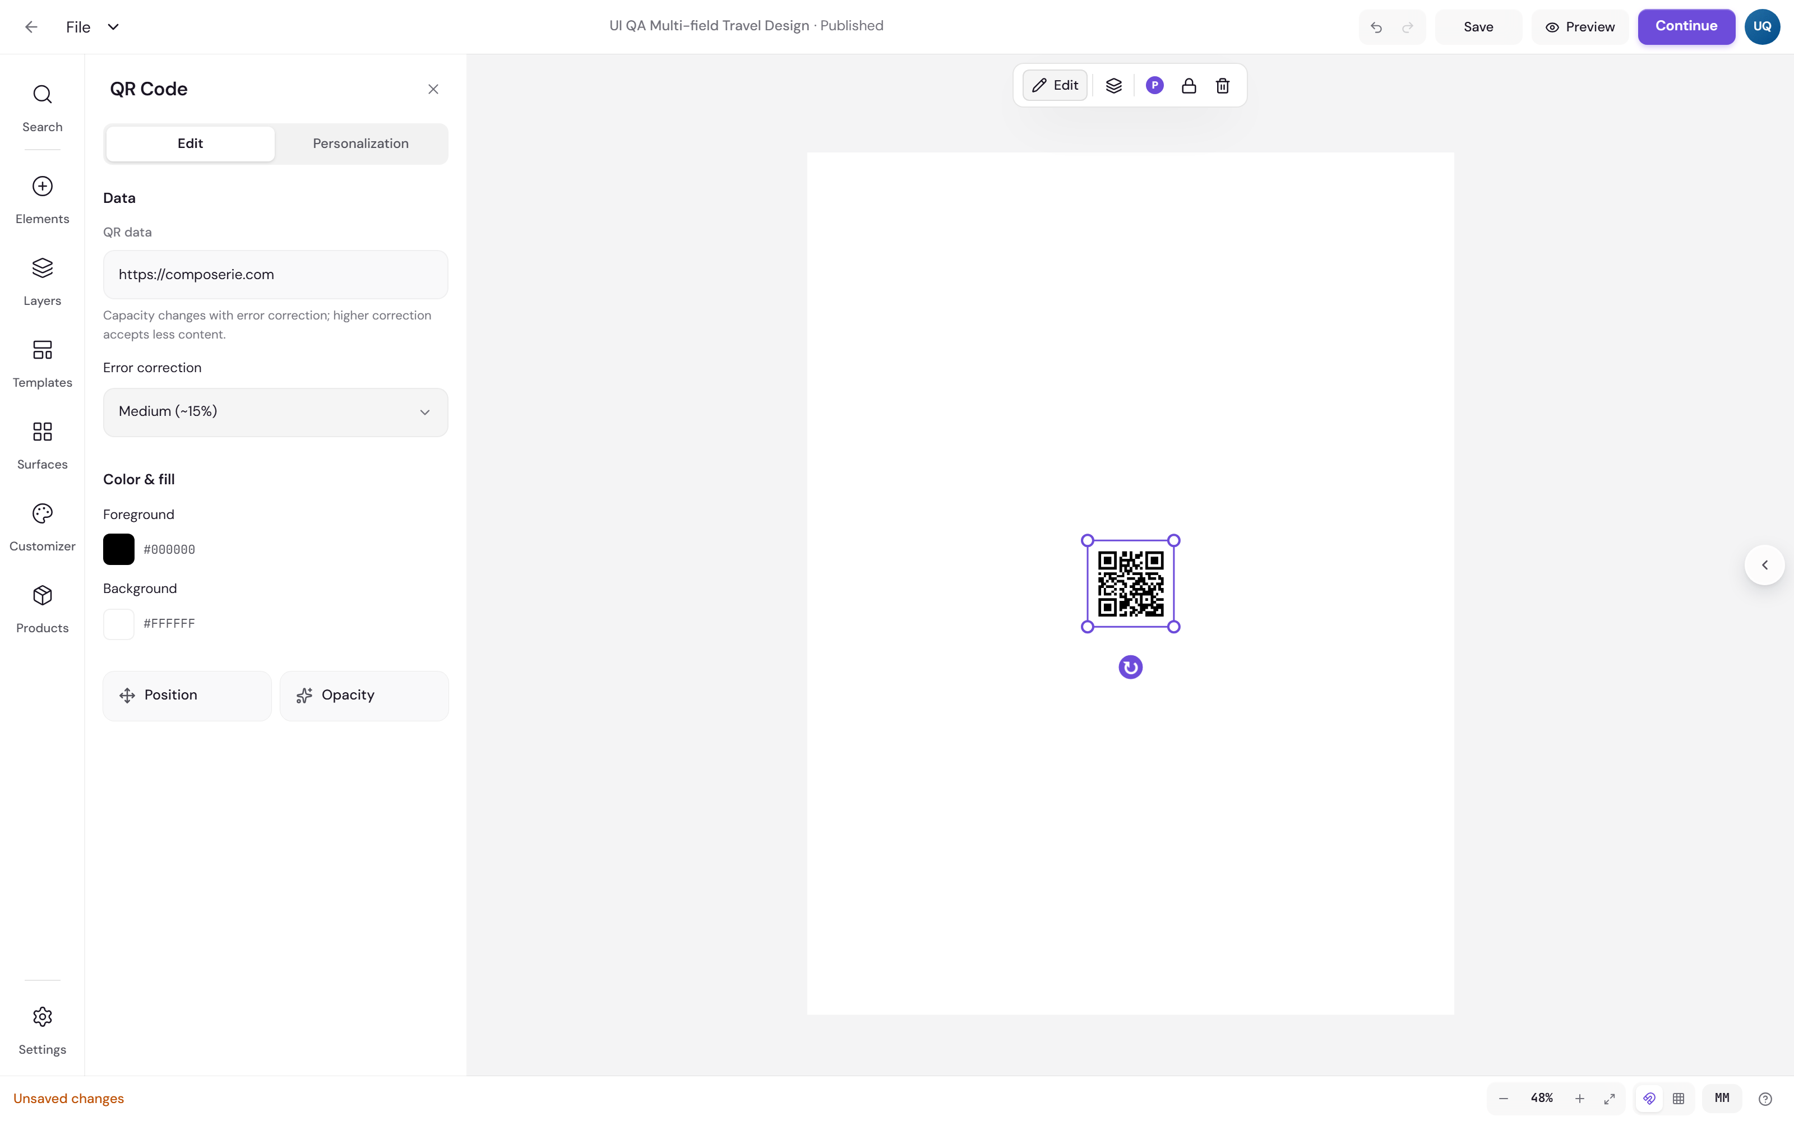
Task: Click the white Background color swatch
Action: 119,624
